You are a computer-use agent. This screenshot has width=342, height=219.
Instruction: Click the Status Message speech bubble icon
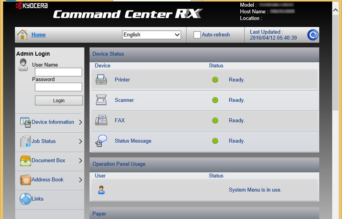(x=101, y=141)
